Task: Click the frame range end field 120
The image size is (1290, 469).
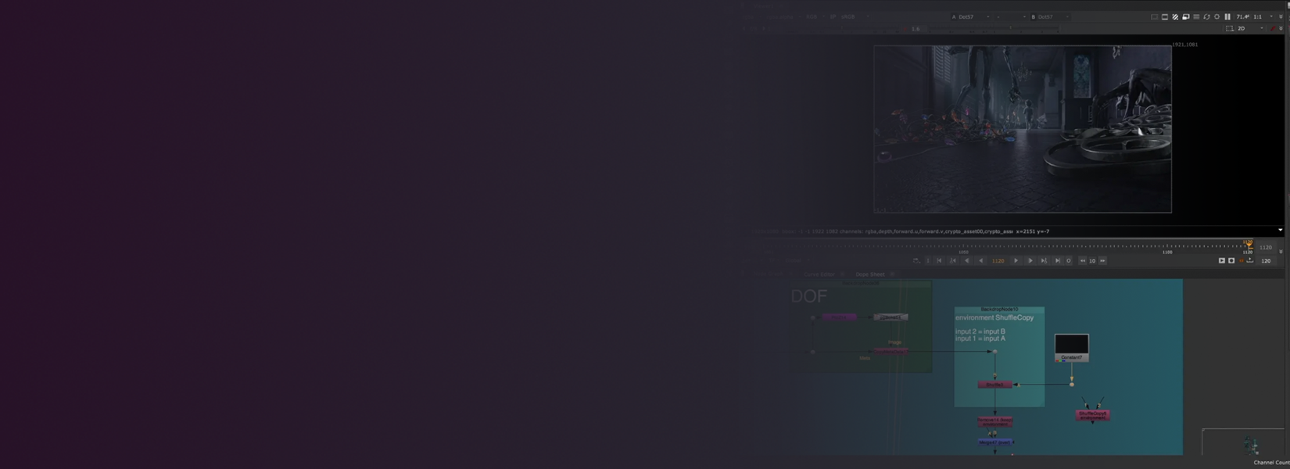Action: [1266, 261]
